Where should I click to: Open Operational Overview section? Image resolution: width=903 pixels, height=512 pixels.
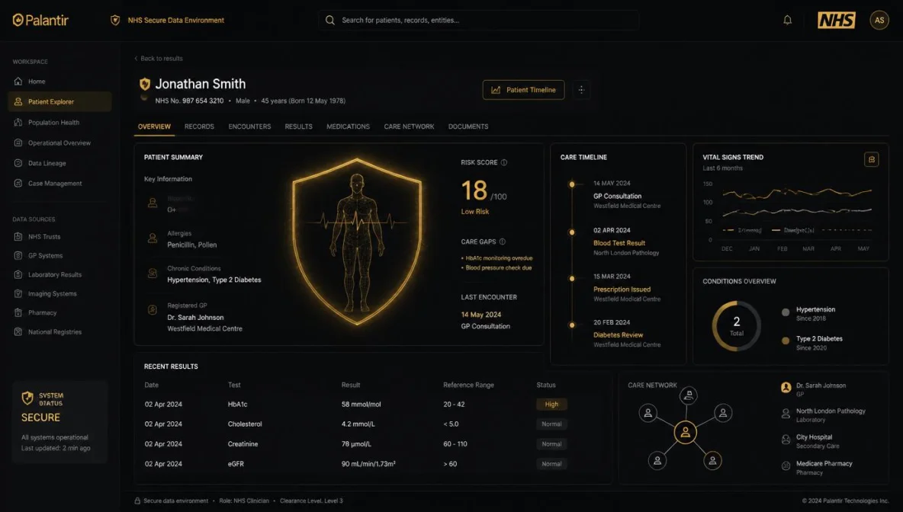point(59,142)
